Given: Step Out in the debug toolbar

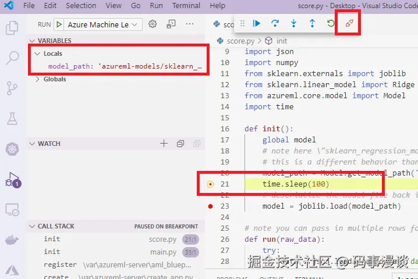Looking at the screenshot, I should coord(312,23).
